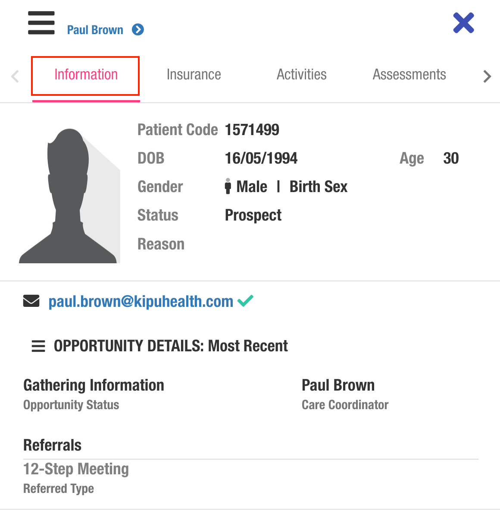Click the Paul Brown Care Coordinator name
500x511 pixels.
338,385
